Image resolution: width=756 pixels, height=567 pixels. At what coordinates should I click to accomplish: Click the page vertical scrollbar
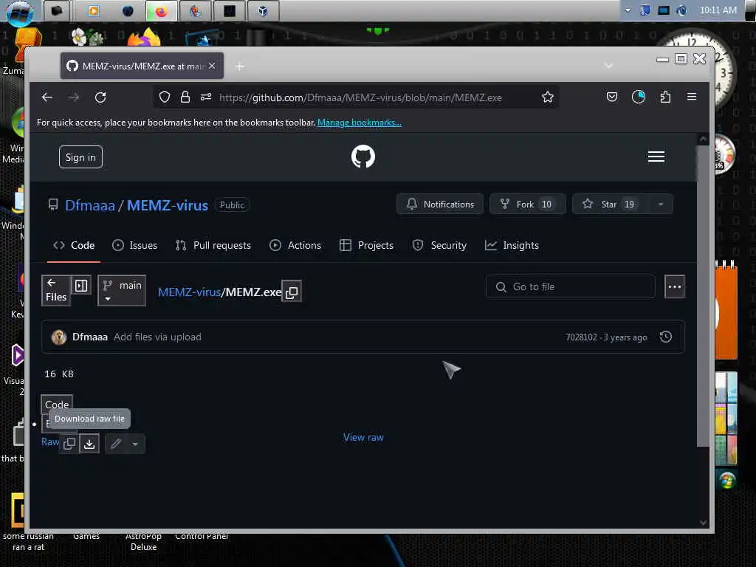[703, 296]
